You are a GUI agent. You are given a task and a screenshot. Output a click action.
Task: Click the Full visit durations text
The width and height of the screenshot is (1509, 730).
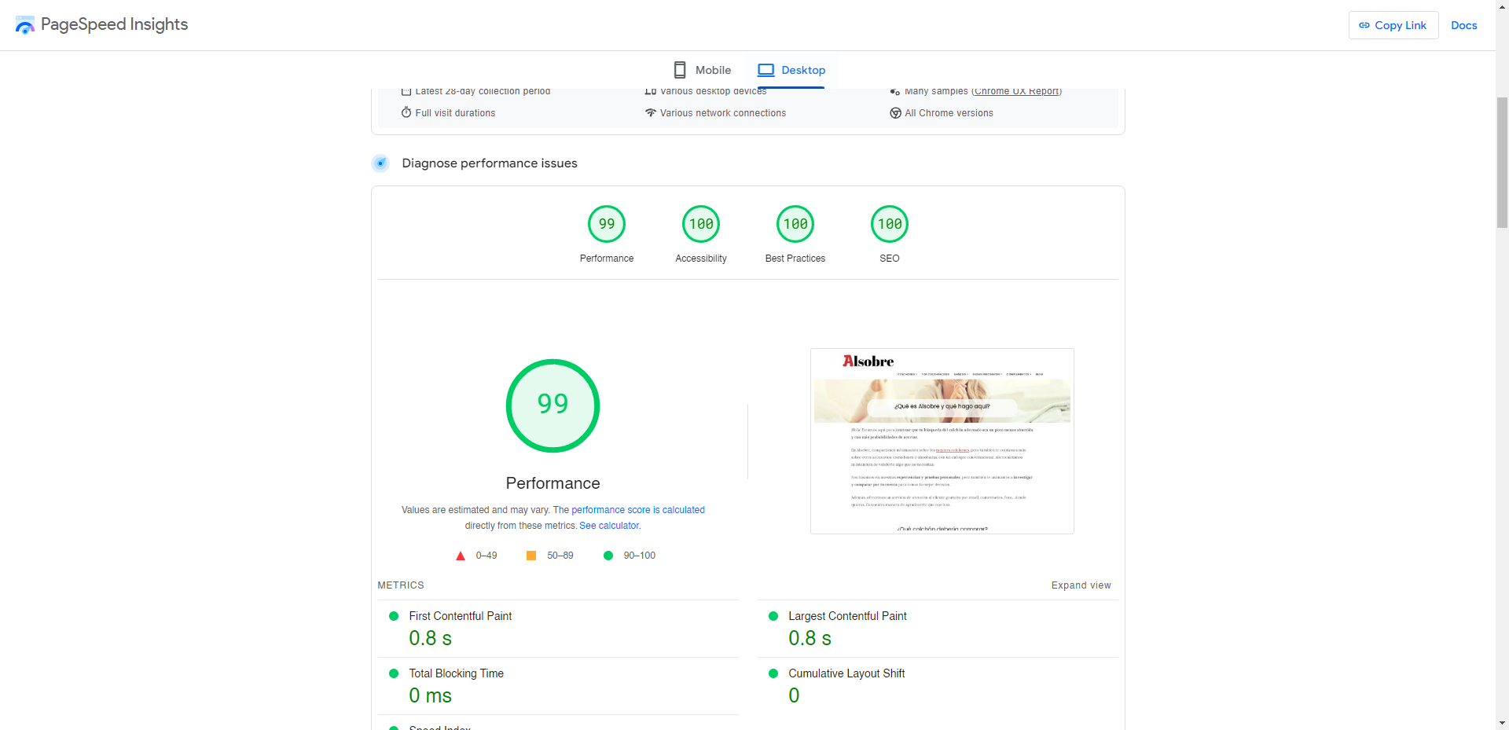(x=455, y=113)
